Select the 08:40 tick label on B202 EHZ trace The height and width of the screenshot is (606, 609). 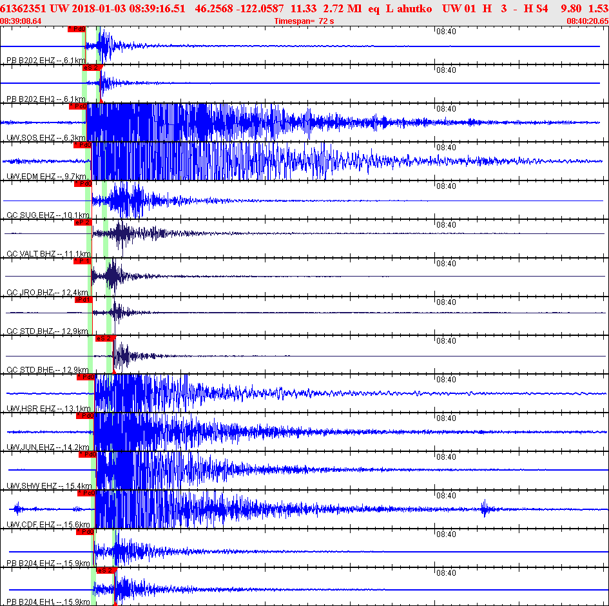[446, 32]
